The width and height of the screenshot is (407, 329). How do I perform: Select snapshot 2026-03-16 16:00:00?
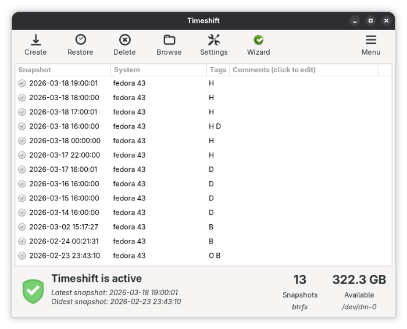click(203, 184)
